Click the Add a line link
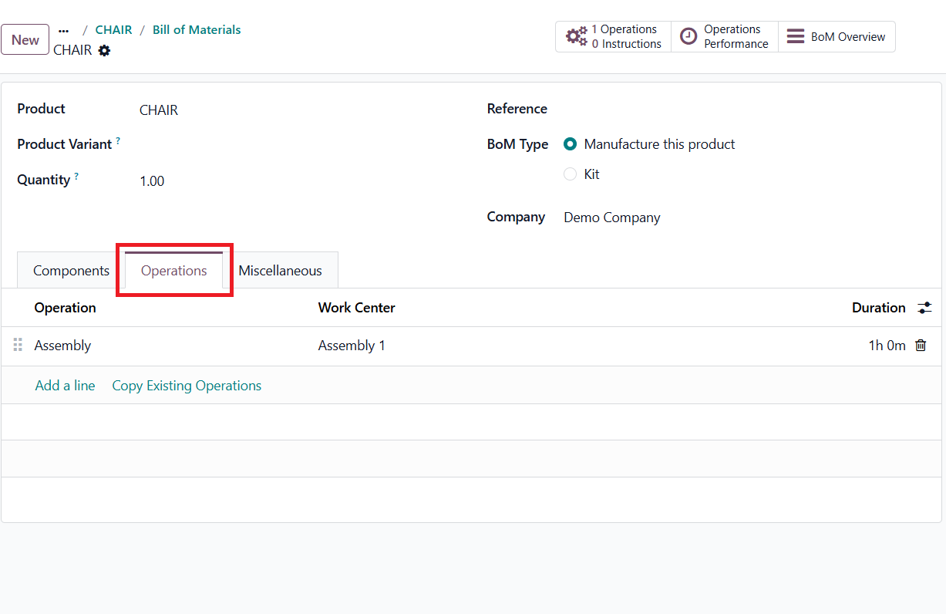 click(x=65, y=386)
